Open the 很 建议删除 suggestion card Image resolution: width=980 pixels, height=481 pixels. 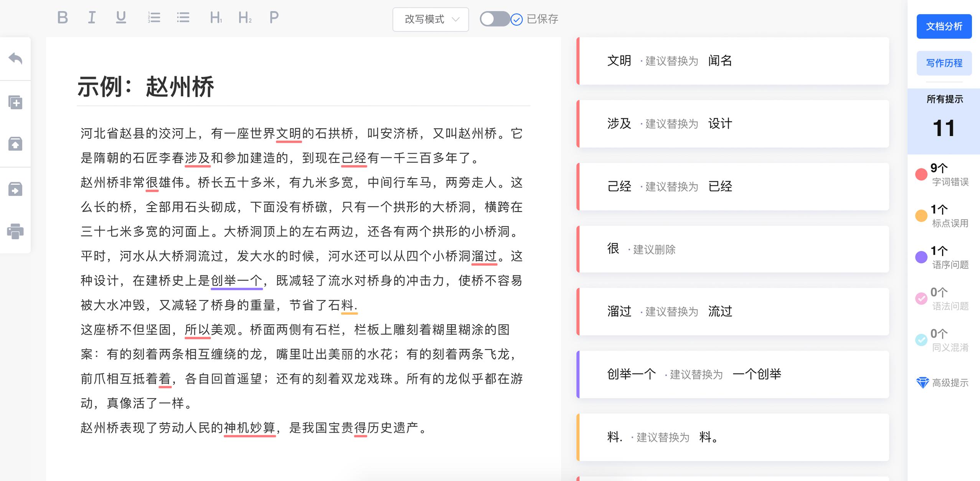pos(733,249)
